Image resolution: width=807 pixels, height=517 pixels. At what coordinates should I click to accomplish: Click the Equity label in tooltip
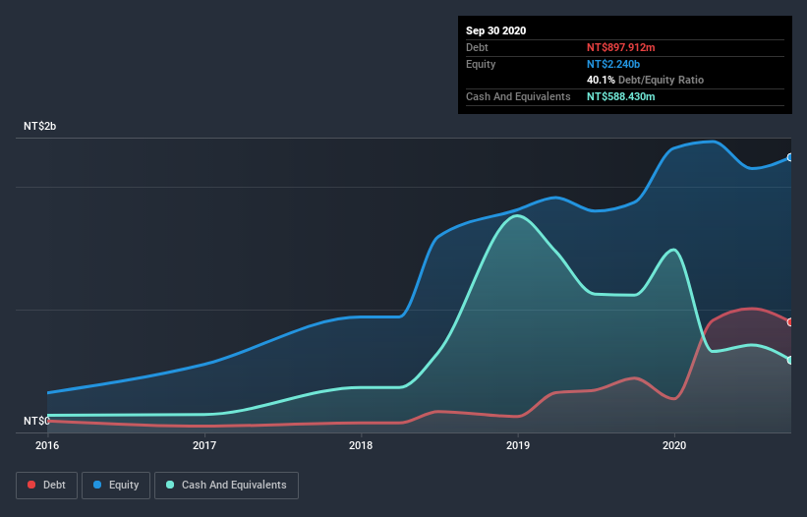[481, 64]
